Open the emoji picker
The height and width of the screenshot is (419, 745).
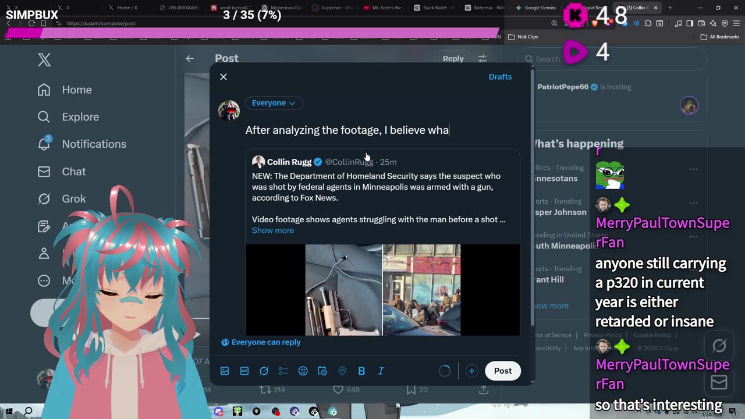click(303, 371)
